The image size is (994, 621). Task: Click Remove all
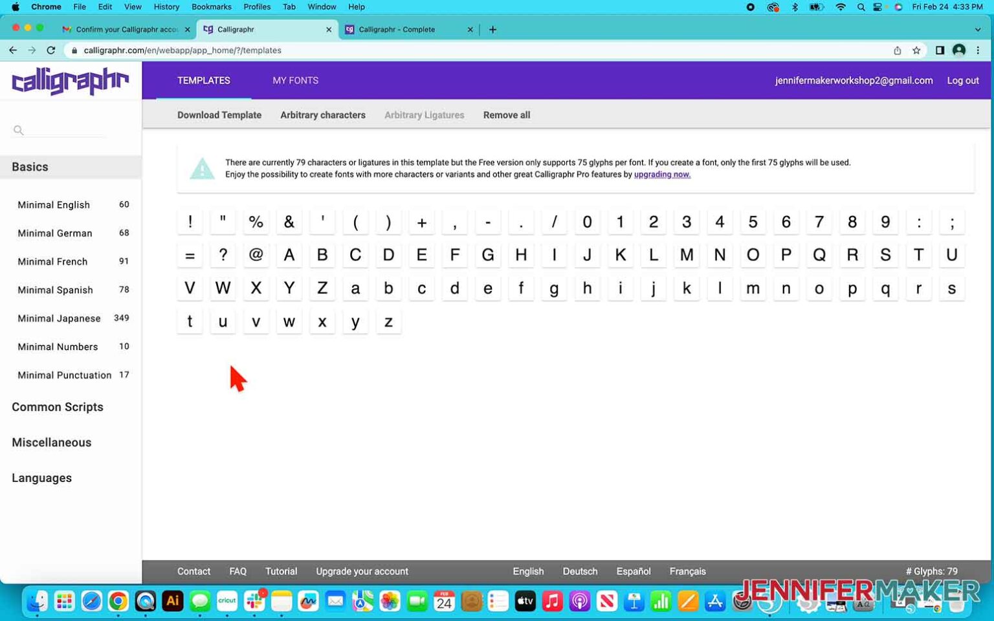click(507, 115)
